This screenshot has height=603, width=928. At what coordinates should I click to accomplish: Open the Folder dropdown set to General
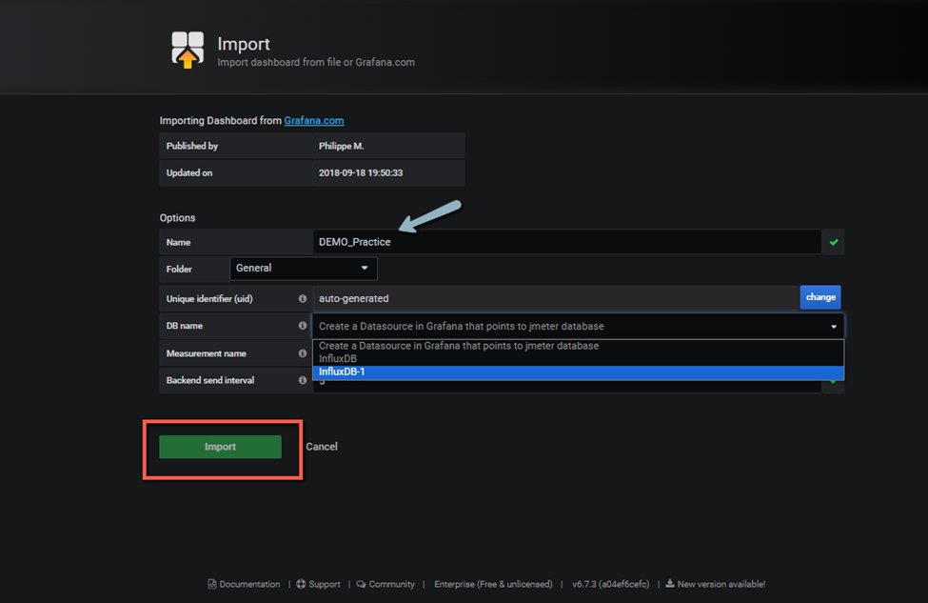(x=303, y=269)
